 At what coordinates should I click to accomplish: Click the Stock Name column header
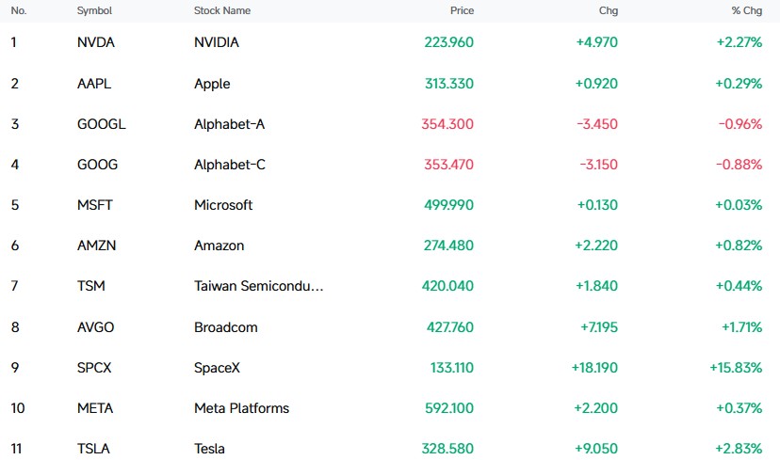[222, 10]
